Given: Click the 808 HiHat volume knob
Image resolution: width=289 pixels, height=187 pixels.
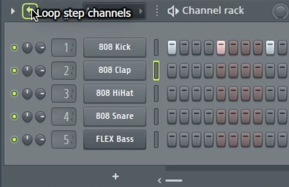Looking at the screenshot, I should 40,93.
